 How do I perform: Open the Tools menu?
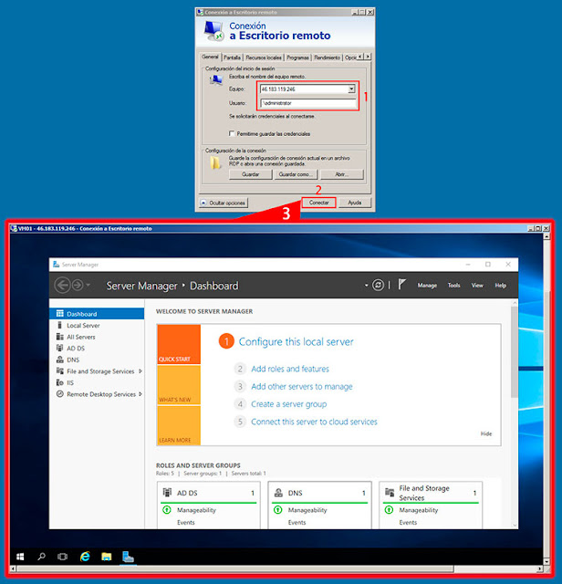pos(453,286)
